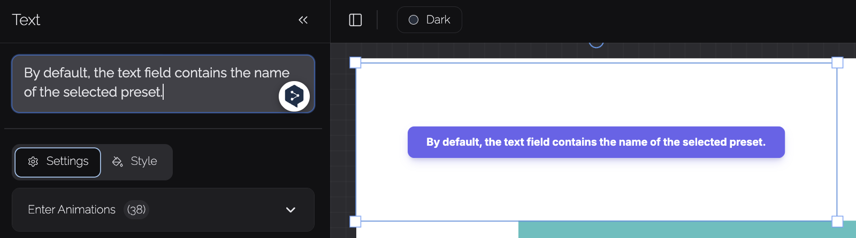Click the top-left resize handle of the frame

(x=355, y=62)
